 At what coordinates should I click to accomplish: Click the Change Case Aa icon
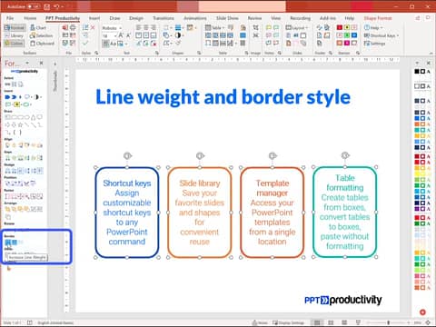click(x=113, y=44)
